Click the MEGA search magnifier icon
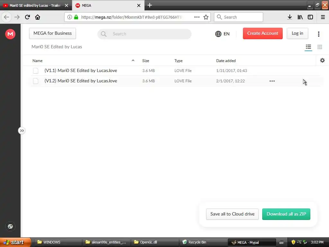The width and height of the screenshot is (329, 247). pyautogui.click(x=104, y=34)
